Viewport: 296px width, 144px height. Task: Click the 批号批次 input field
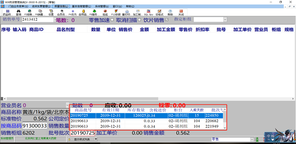click(83, 133)
